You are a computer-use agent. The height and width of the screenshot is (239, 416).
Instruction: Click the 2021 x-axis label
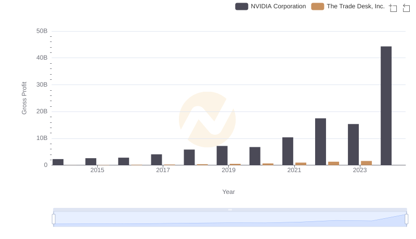coord(294,170)
